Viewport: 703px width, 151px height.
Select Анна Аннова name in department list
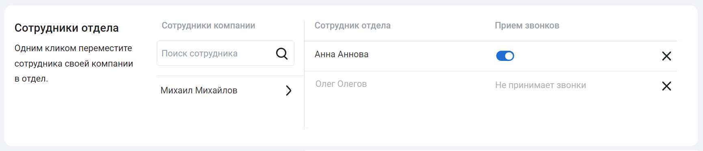(342, 54)
